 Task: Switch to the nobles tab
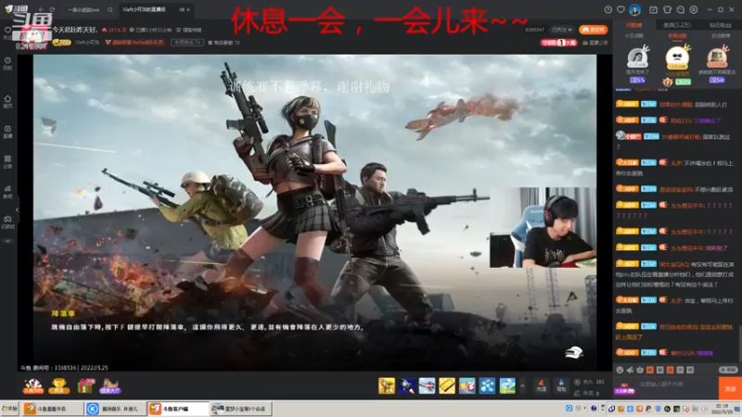(x=677, y=25)
